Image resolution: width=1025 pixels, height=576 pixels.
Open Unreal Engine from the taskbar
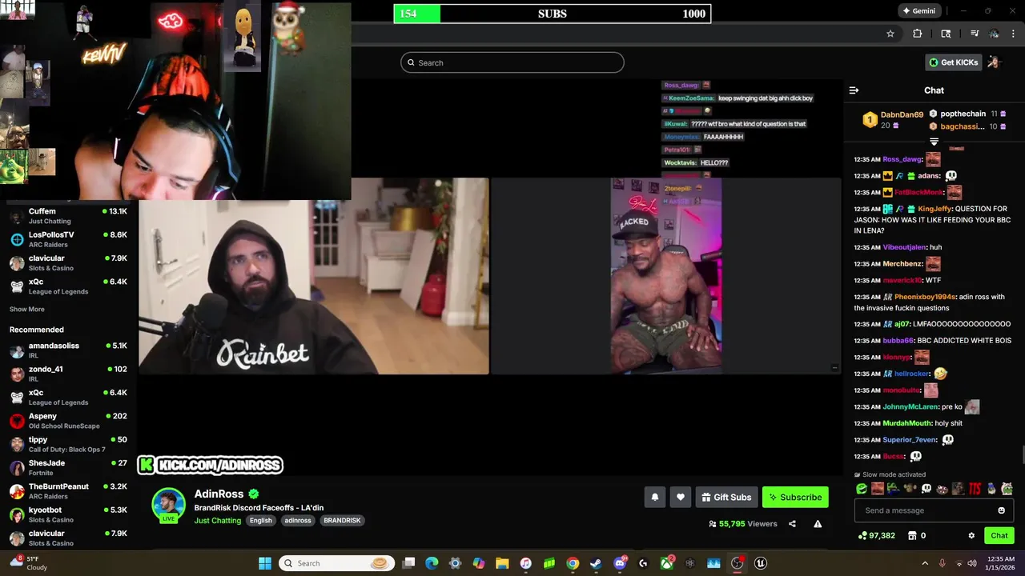(x=761, y=563)
